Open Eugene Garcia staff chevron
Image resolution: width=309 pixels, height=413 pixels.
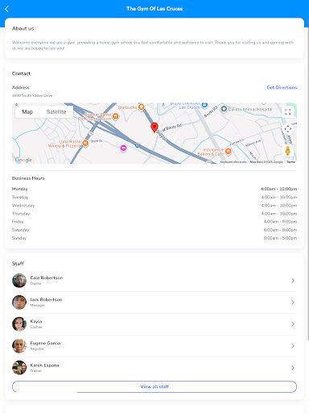293,346
